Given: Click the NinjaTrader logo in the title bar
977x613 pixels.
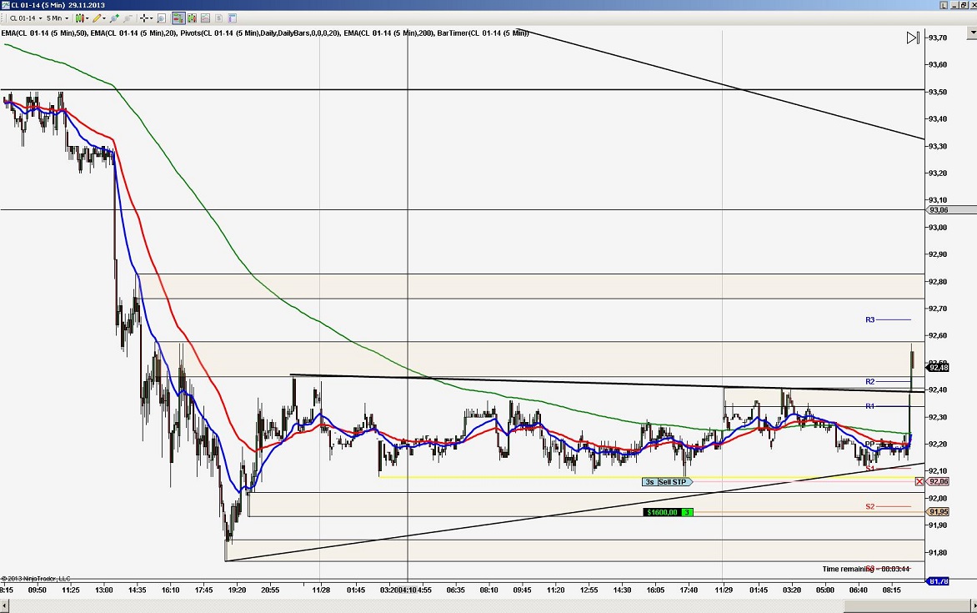Looking at the screenshot, I should pos(6,5).
